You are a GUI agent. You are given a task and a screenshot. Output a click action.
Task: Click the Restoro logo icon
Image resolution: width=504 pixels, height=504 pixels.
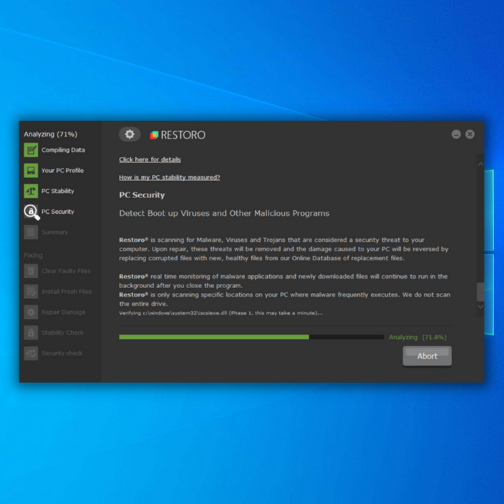[154, 135]
